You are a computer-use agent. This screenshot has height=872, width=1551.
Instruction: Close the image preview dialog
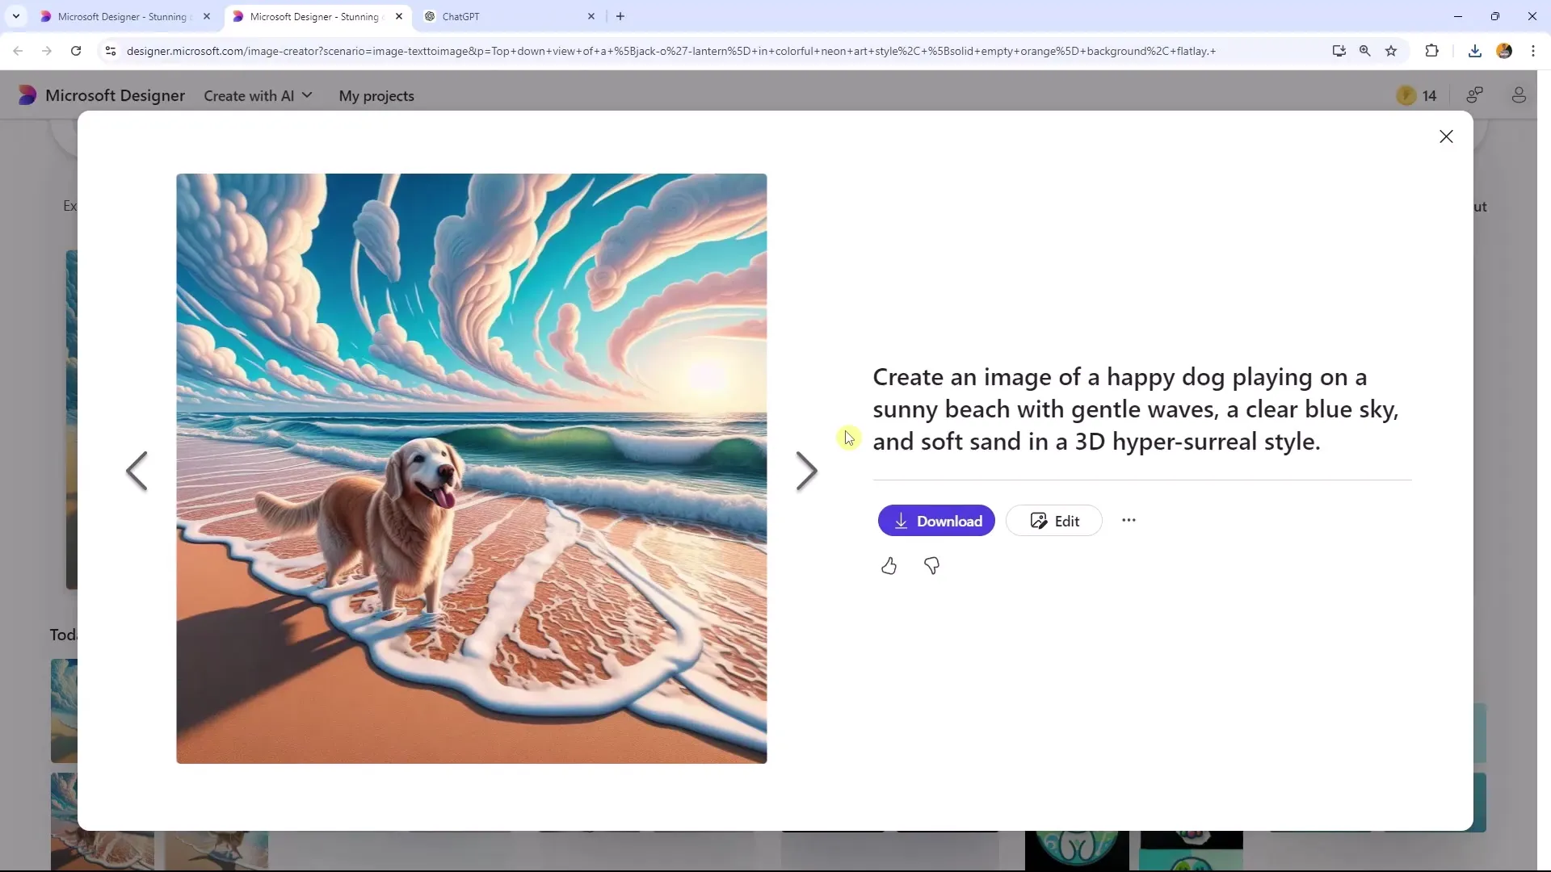tap(1447, 136)
